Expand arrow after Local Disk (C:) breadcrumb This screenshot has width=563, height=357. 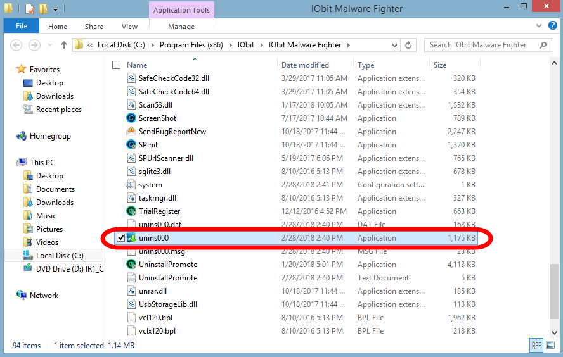[x=153, y=45]
